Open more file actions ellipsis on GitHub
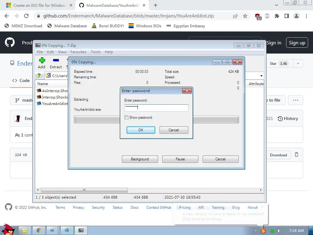The image size is (313, 235). point(296,100)
